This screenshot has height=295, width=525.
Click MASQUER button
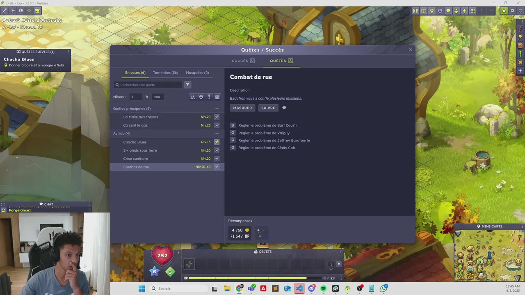(x=242, y=108)
